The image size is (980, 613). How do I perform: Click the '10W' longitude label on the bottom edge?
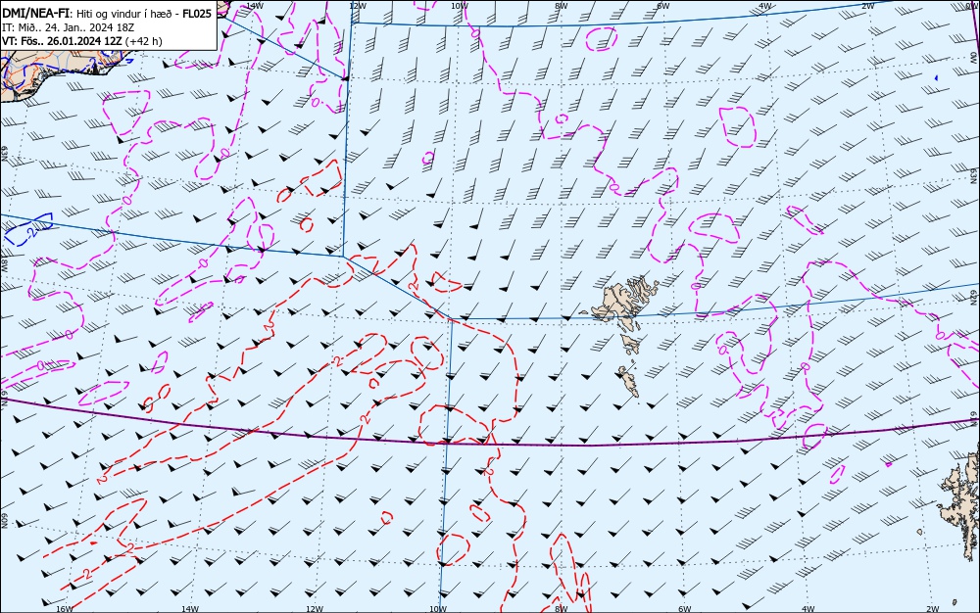pos(438,609)
